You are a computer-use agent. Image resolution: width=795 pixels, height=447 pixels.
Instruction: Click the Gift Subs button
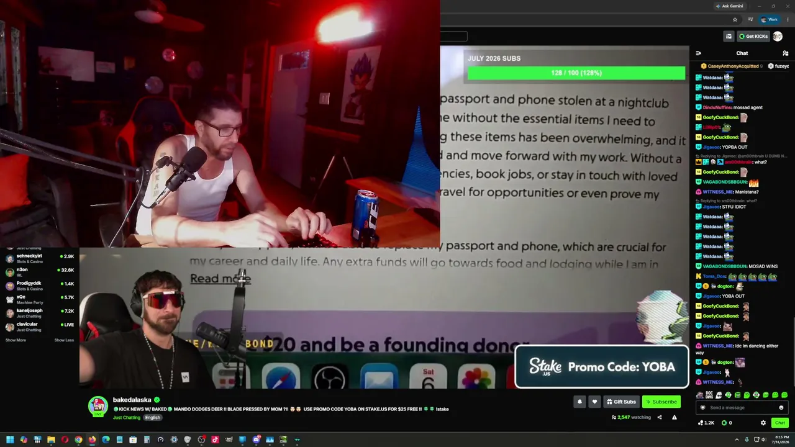click(621, 402)
